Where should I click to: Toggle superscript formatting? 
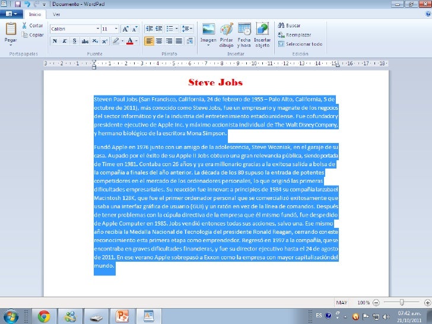[x=104, y=41]
